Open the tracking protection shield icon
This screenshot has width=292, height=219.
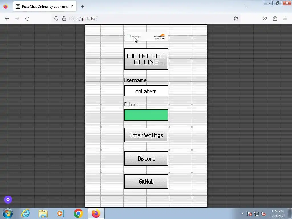(56, 19)
